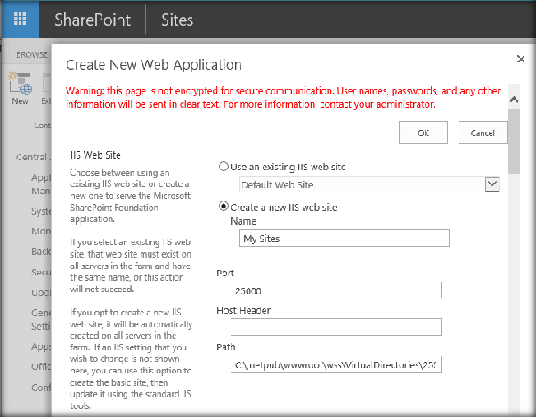Click the Cancel button
This screenshot has width=536, height=417.
pyautogui.click(x=483, y=133)
